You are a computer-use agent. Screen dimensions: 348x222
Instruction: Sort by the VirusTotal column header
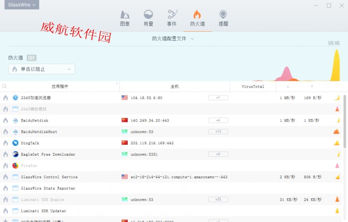click(253, 87)
